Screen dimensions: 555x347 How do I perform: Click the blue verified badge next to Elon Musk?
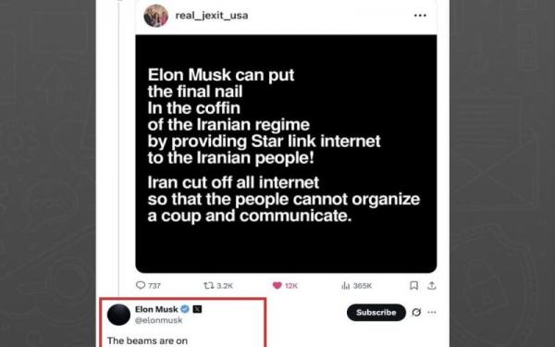coord(185,309)
